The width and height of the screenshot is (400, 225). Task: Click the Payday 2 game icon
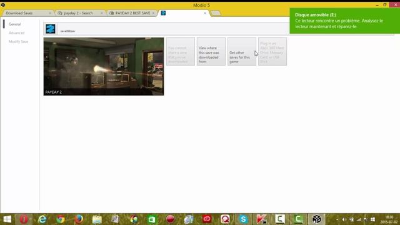pos(51,29)
